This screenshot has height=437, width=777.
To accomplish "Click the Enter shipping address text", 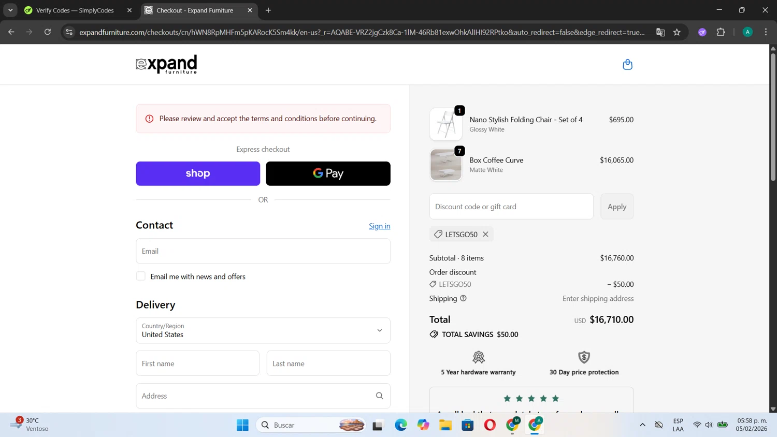I will pyautogui.click(x=598, y=298).
